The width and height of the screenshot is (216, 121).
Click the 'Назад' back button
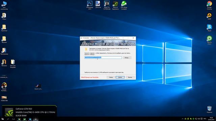click(x=111, y=77)
